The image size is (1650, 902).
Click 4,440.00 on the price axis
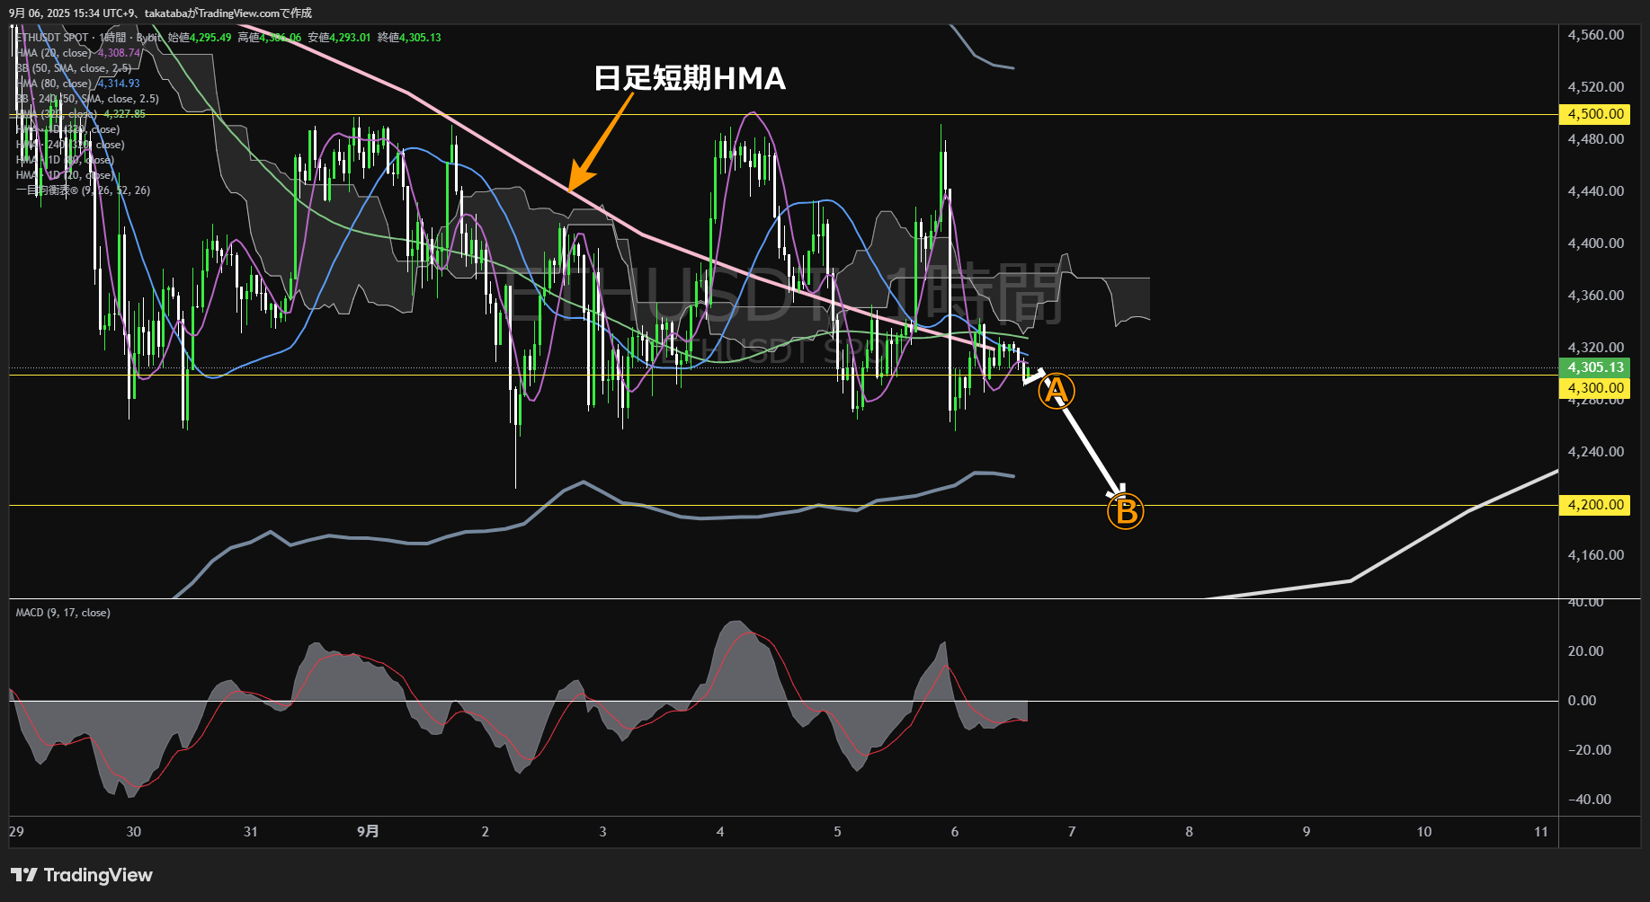click(1595, 191)
